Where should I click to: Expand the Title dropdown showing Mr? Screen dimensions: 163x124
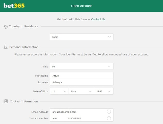pyautogui.click(x=81, y=66)
